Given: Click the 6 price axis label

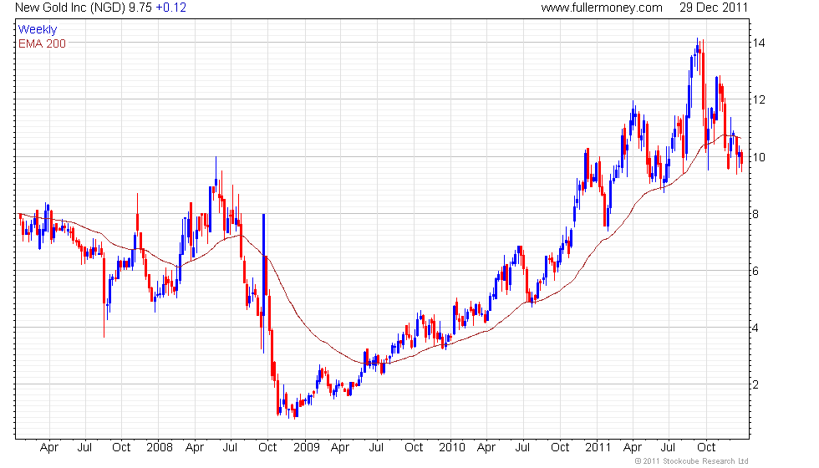Looking at the screenshot, I should [755, 271].
